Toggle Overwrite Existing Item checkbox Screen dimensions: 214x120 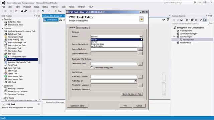click(92, 67)
